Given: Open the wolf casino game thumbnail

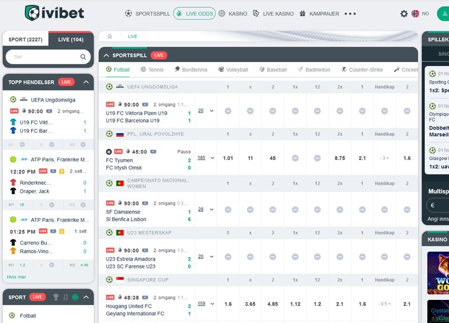Looking at the screenshot, I should click(x=438, y=273).
